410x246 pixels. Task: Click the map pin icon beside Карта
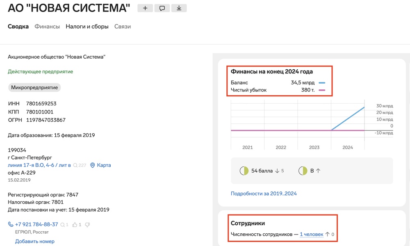pos(93,165)
